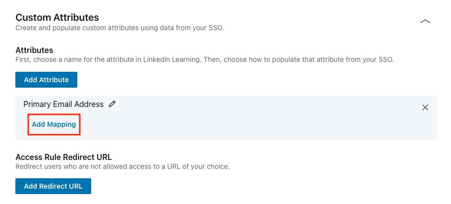Screen dimensions: 451x204
Task: Click the Attributes subheading
Action: [34, 50]
